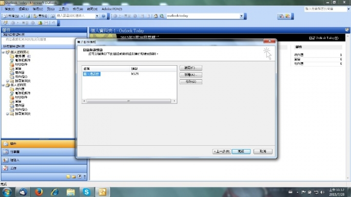Click the 收件匣 link in Outlook Today messages
Viewport: 351px width, 197px height.
click(299, 55)
